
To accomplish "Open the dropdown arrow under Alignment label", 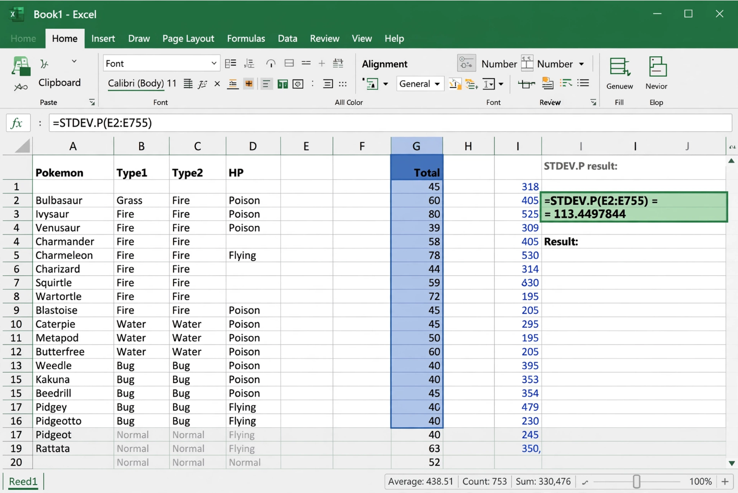I will pos(386,84).
